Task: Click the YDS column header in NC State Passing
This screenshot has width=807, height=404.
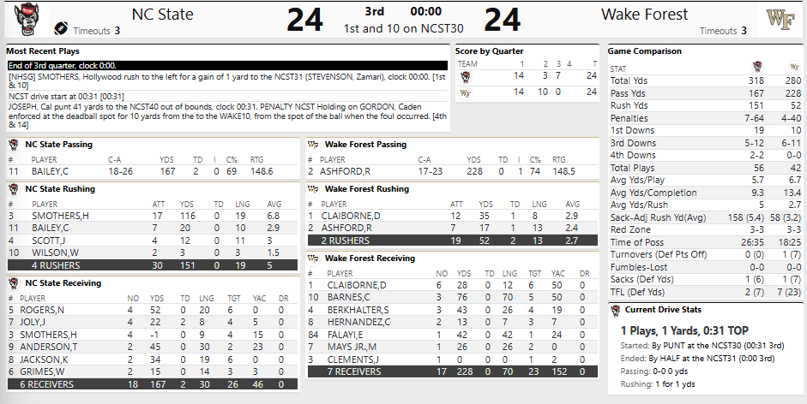Action: (166, 160)
